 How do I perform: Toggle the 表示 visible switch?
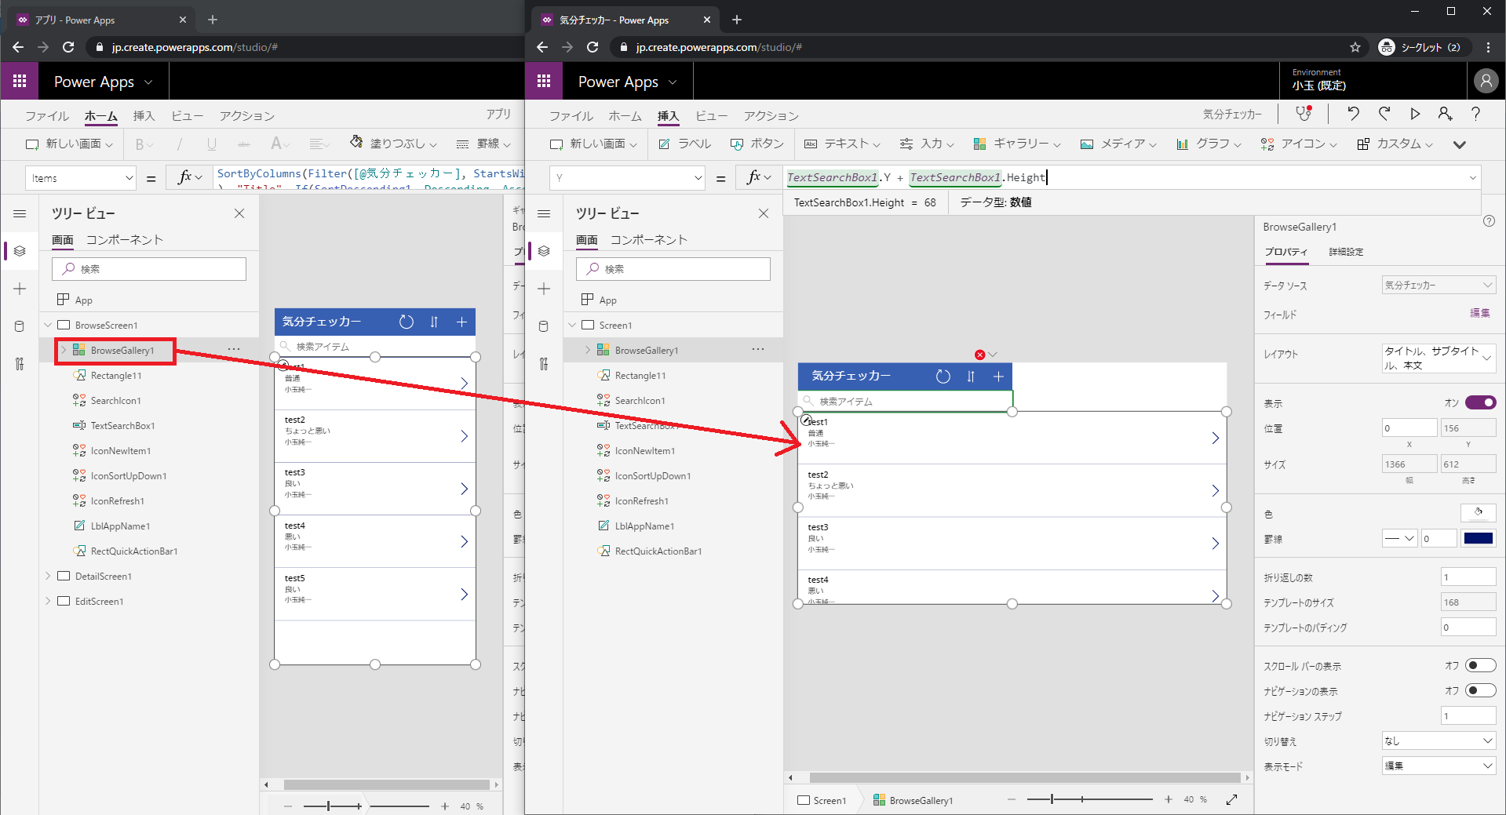tap(1481, 402)
